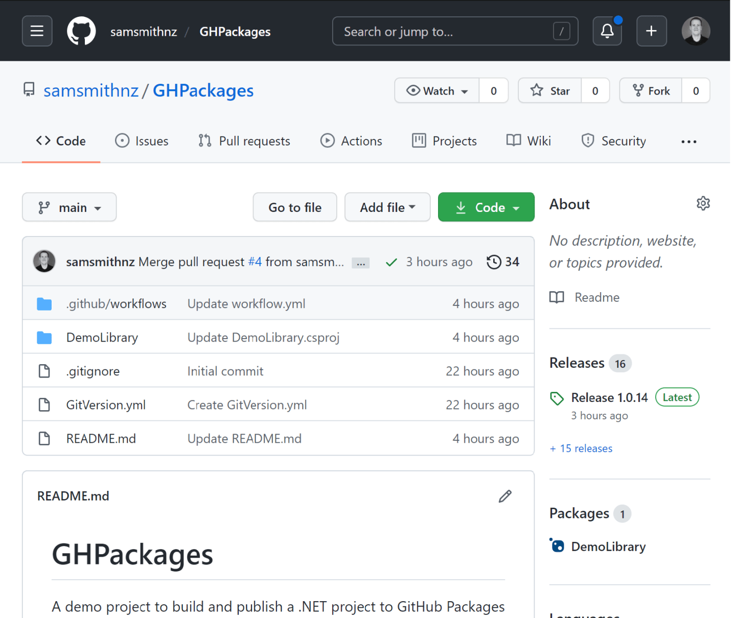The width and height of the screenshot is (736, 618).
Task: Open GHPackages repo title link
Action: point(203,90)
